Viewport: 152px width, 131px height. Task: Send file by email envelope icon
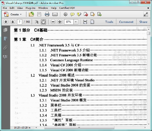55,14
